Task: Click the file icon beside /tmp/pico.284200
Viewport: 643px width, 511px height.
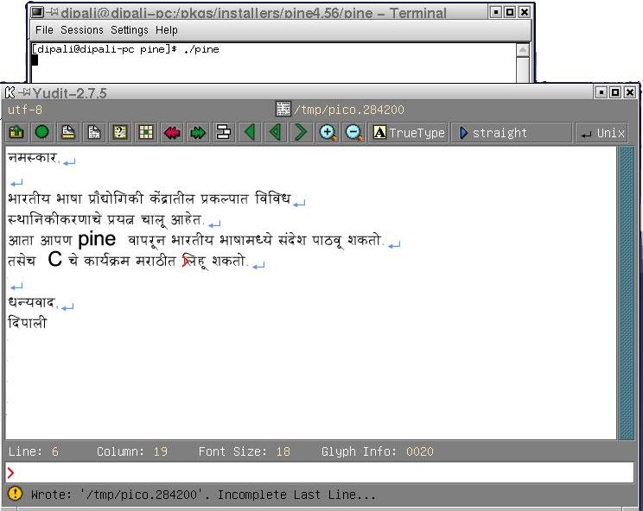Action: (283, 109)
